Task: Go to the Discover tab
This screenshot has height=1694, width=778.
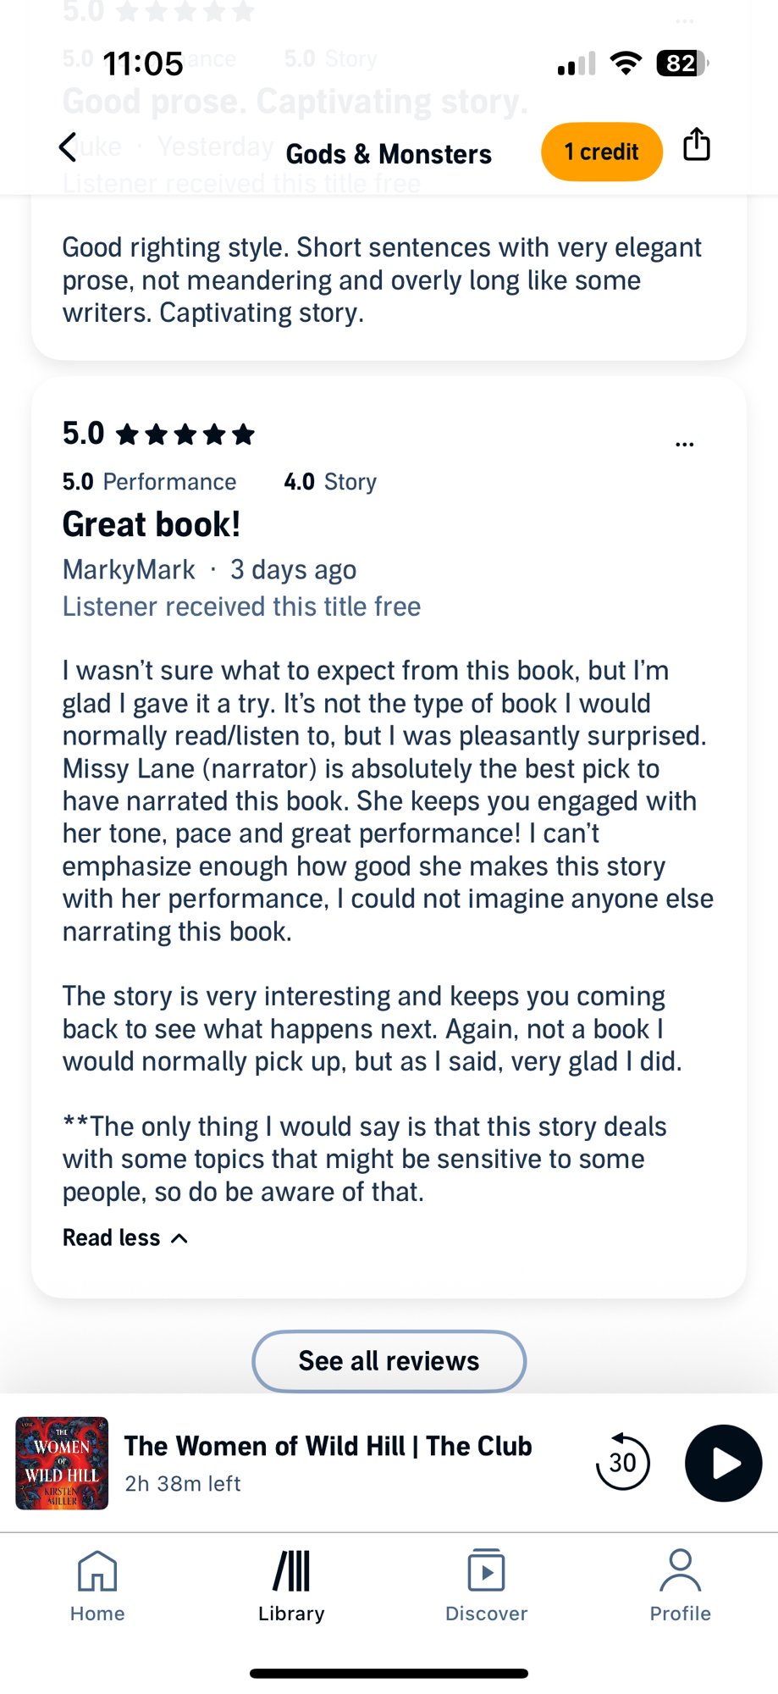Action: tap(486, 1586)
